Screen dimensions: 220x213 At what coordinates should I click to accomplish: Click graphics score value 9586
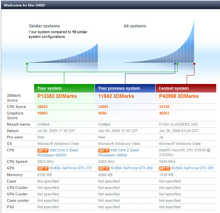(102, 113)
